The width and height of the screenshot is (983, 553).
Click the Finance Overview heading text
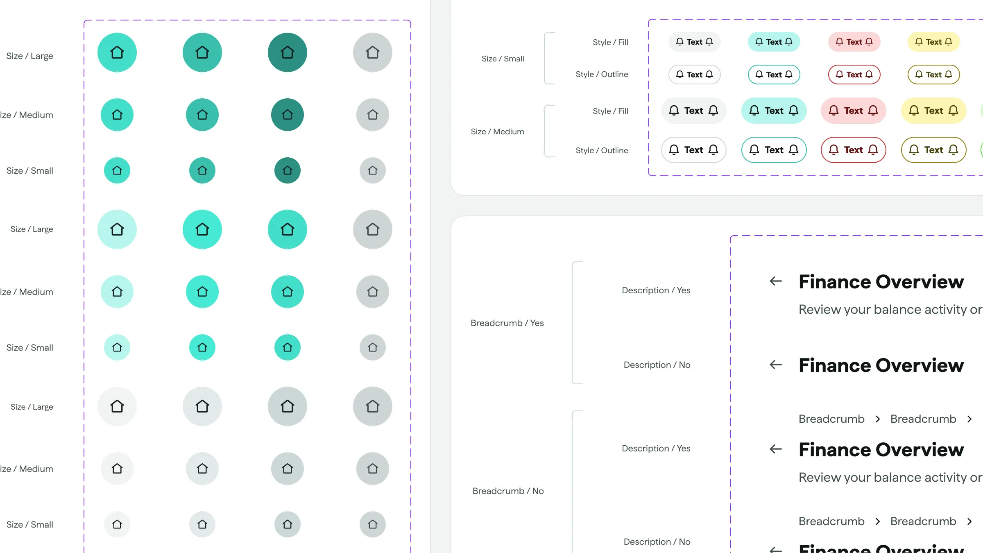point(881,281)
